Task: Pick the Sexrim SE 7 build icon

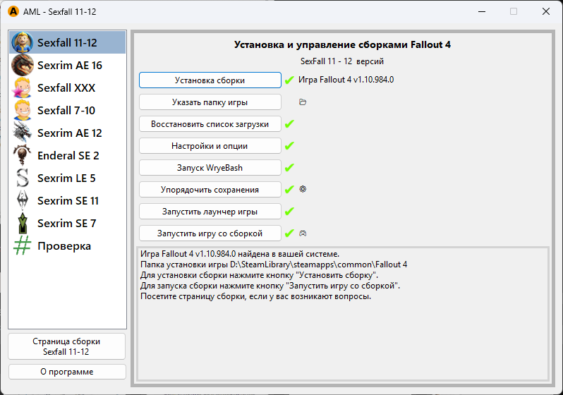Action: click(23, 223)
